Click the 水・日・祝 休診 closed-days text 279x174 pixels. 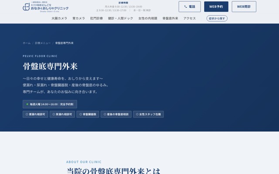click(x=142, y=10)
